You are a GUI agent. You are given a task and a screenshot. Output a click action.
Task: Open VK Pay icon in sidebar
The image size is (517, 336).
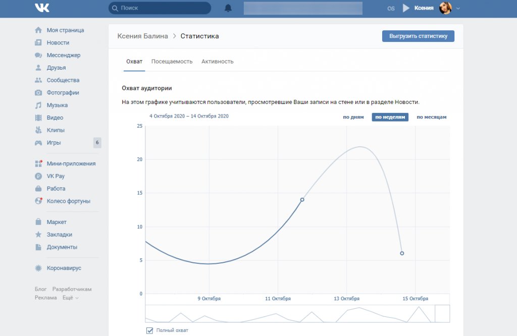[x=38, y=176]
